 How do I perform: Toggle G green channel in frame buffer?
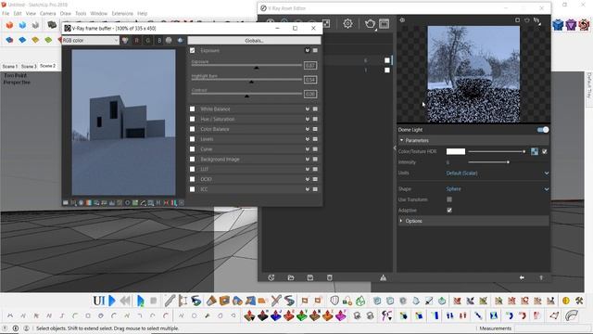point(148,40)
